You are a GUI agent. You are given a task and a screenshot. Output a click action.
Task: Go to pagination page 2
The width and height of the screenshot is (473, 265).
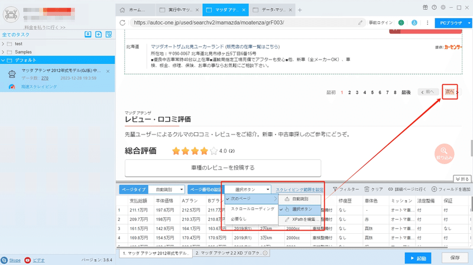coord(349,93)
